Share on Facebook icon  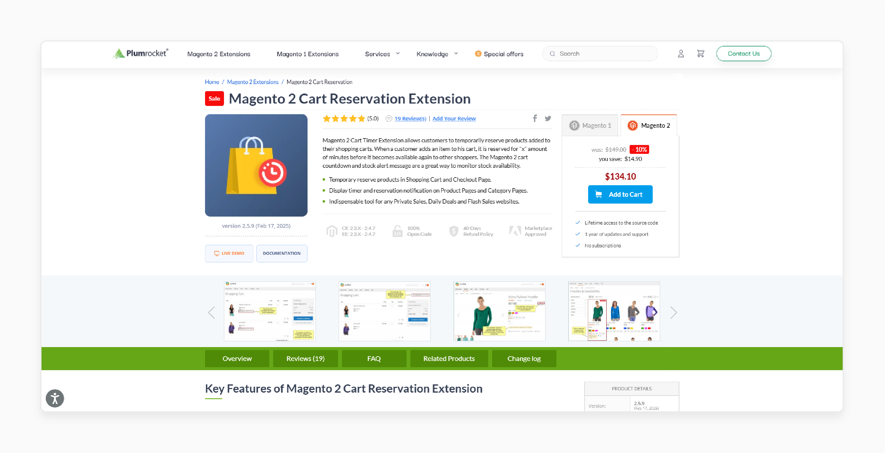[x=534, y=118]
